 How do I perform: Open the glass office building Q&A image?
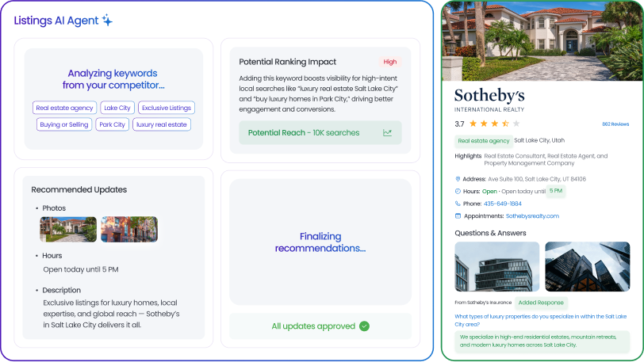click(x=497, y=266)
